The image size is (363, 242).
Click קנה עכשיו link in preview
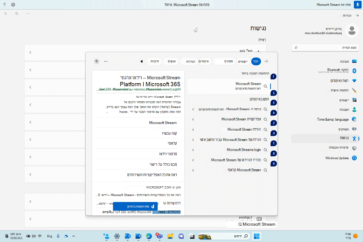pos(169,133)
